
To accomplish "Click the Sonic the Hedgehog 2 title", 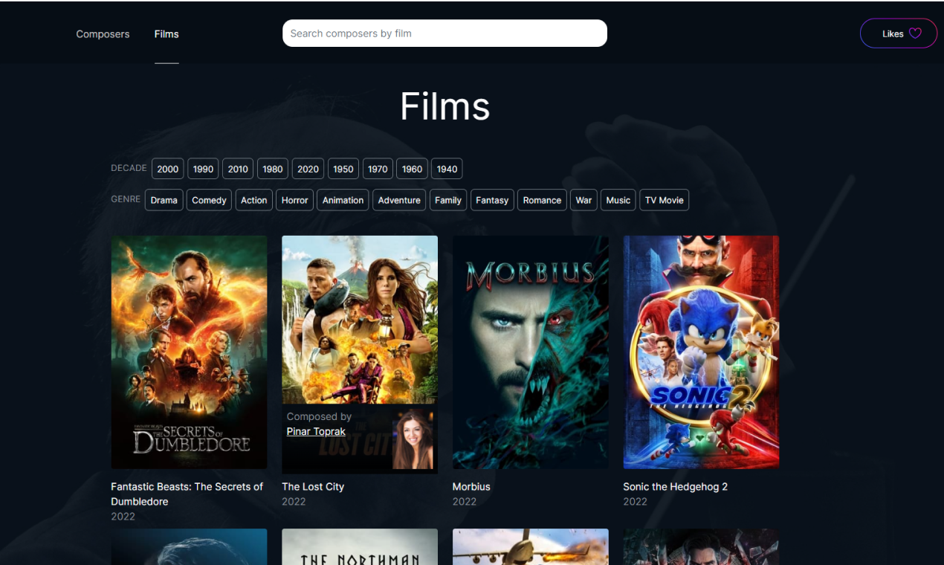I will pos(675,486).
